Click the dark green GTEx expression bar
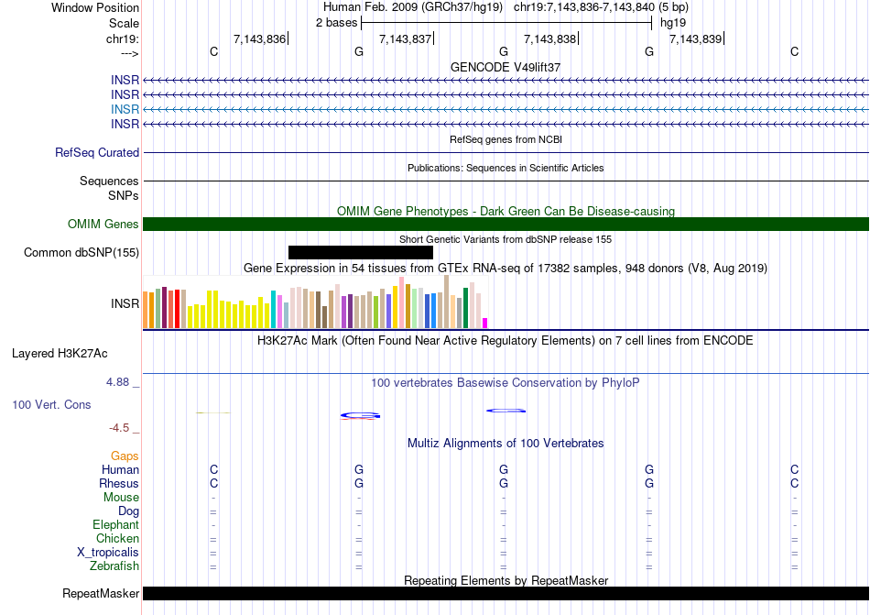The image size is (870, 615). pyautogui.click(x=465, y=308)
